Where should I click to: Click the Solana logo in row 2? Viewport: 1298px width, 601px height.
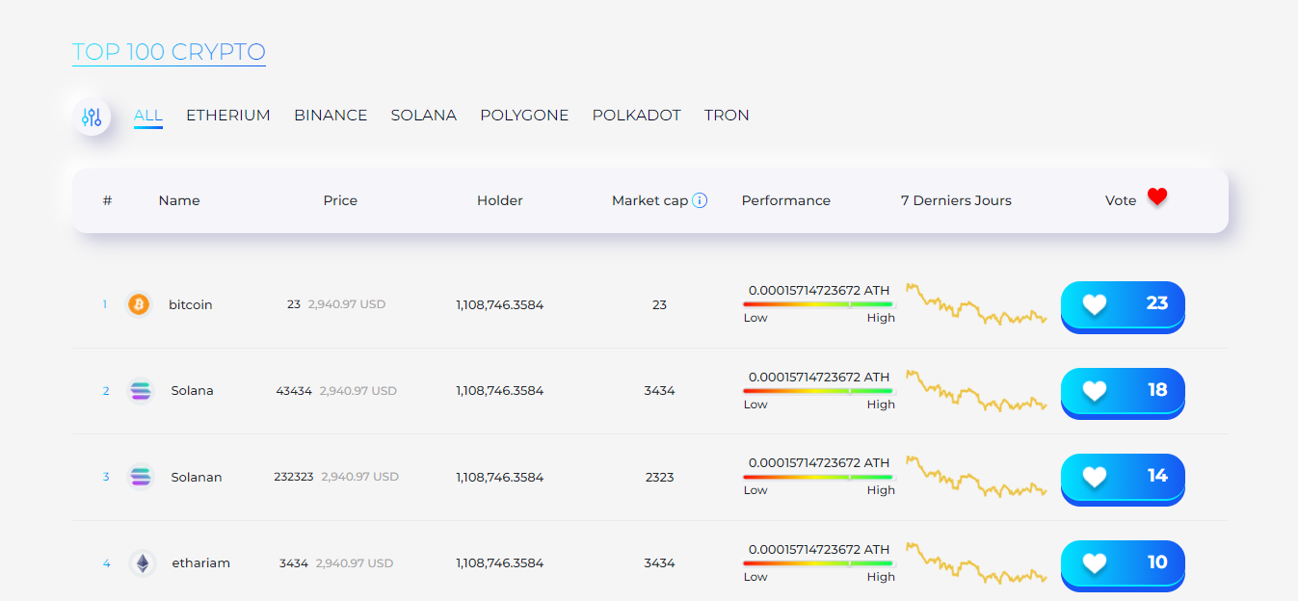pos(141,391)
